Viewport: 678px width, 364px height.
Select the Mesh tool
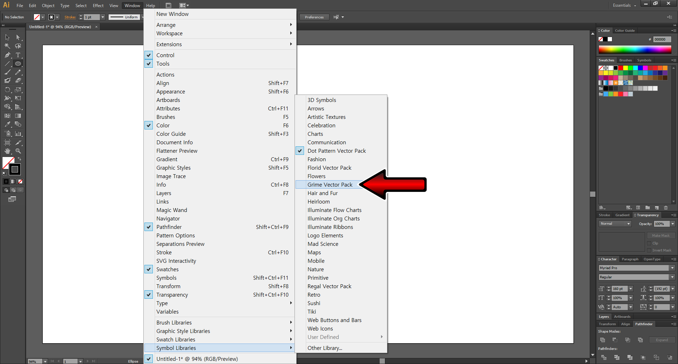point(7,116)
